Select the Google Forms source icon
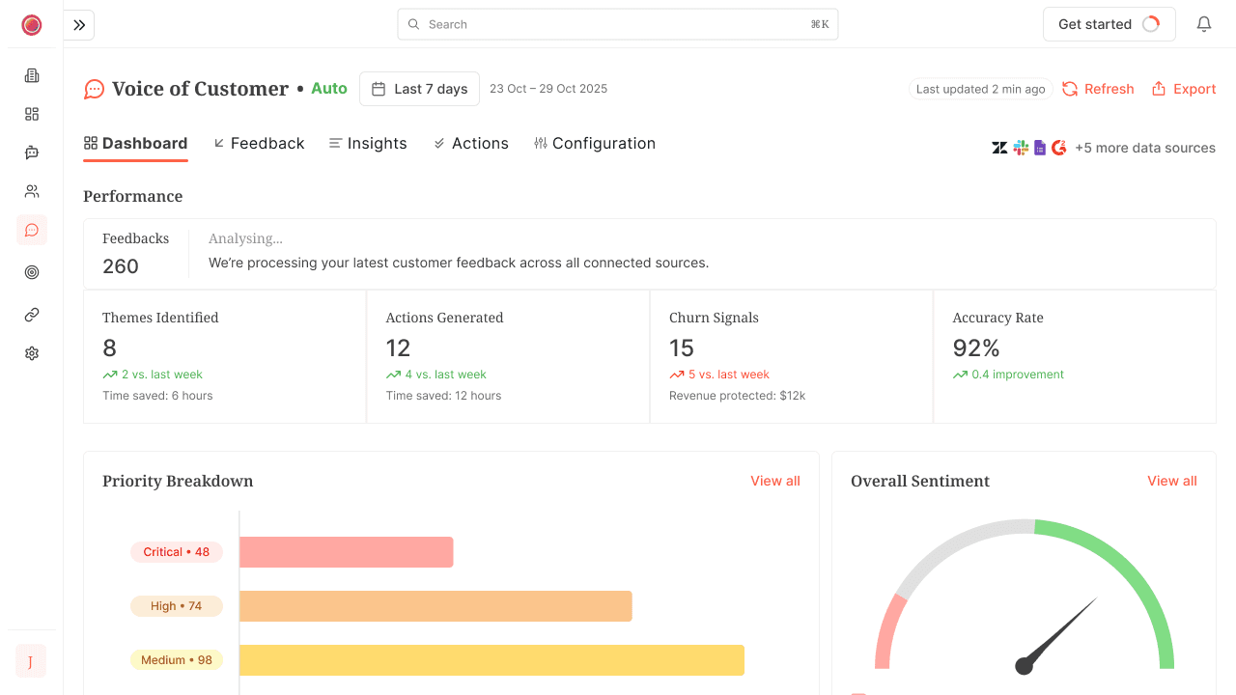Screen dimensions: 1236x695 [1040, 148]
